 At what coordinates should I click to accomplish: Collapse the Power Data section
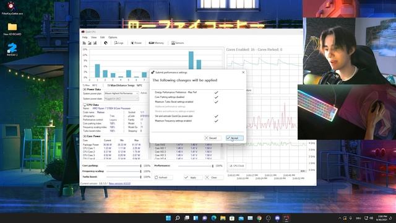[85, 89]
